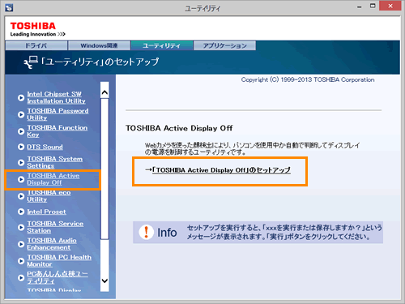Open the ドライバ tab
The height and width of the screenshot is (304, 405).
36,45
